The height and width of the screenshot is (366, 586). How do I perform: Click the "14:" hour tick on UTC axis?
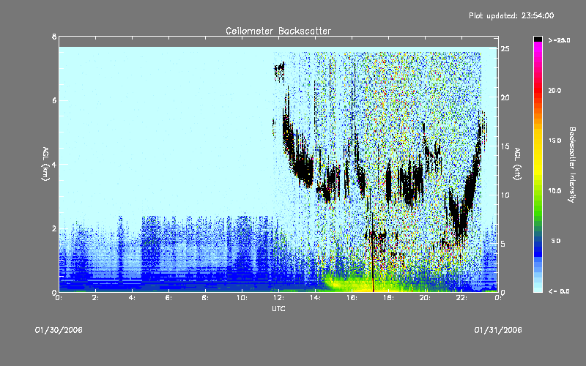click(315, 298)
